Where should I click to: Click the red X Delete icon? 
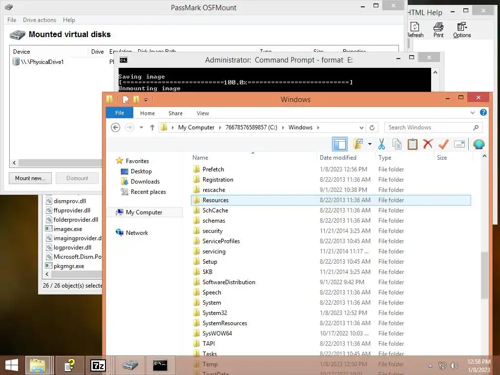pyautogui.click(x=428, y=144)
